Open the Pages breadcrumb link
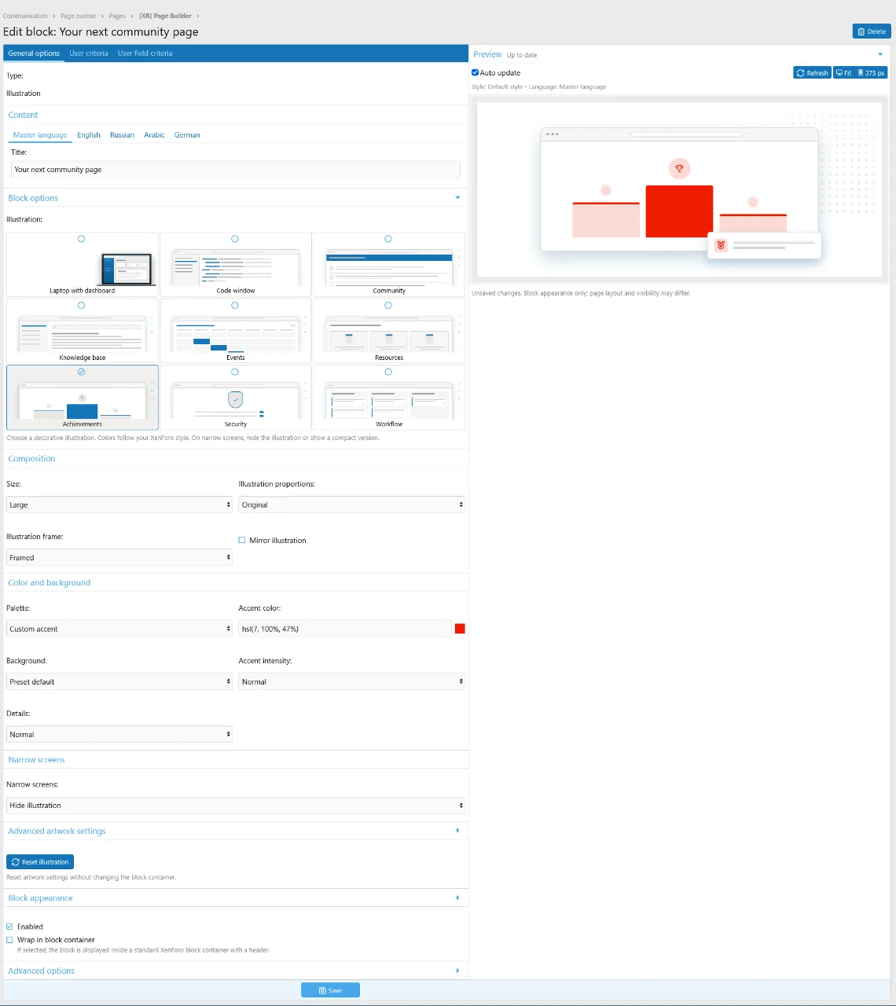This screenshot has width=896, height=1006. coord(117,16)
